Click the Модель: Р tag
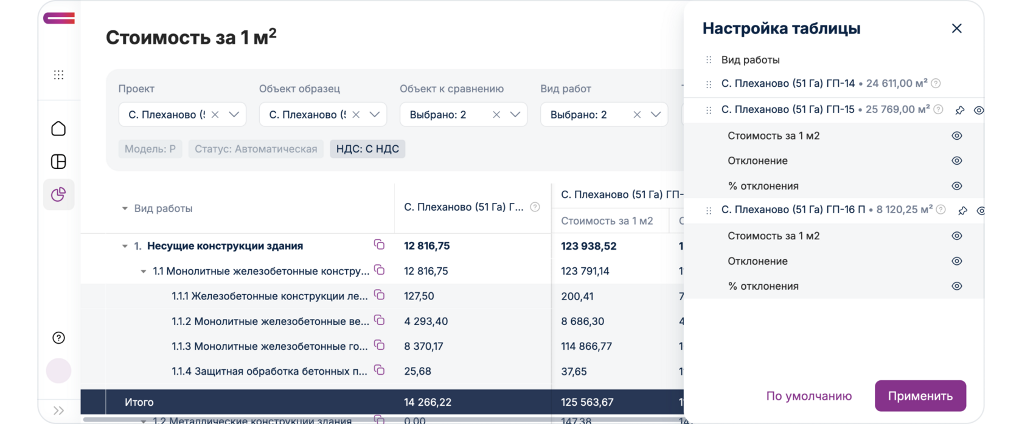The height and width of the screenshot is (424, 1022). pyautogui.click(x=150, y=149)
